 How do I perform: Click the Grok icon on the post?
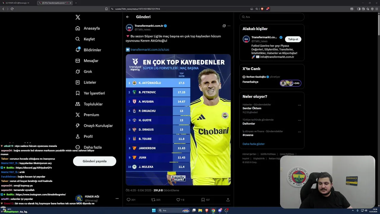pos(224,26)
